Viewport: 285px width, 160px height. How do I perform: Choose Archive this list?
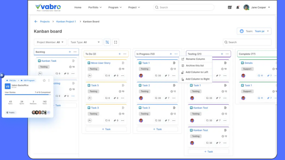(196, 66)
